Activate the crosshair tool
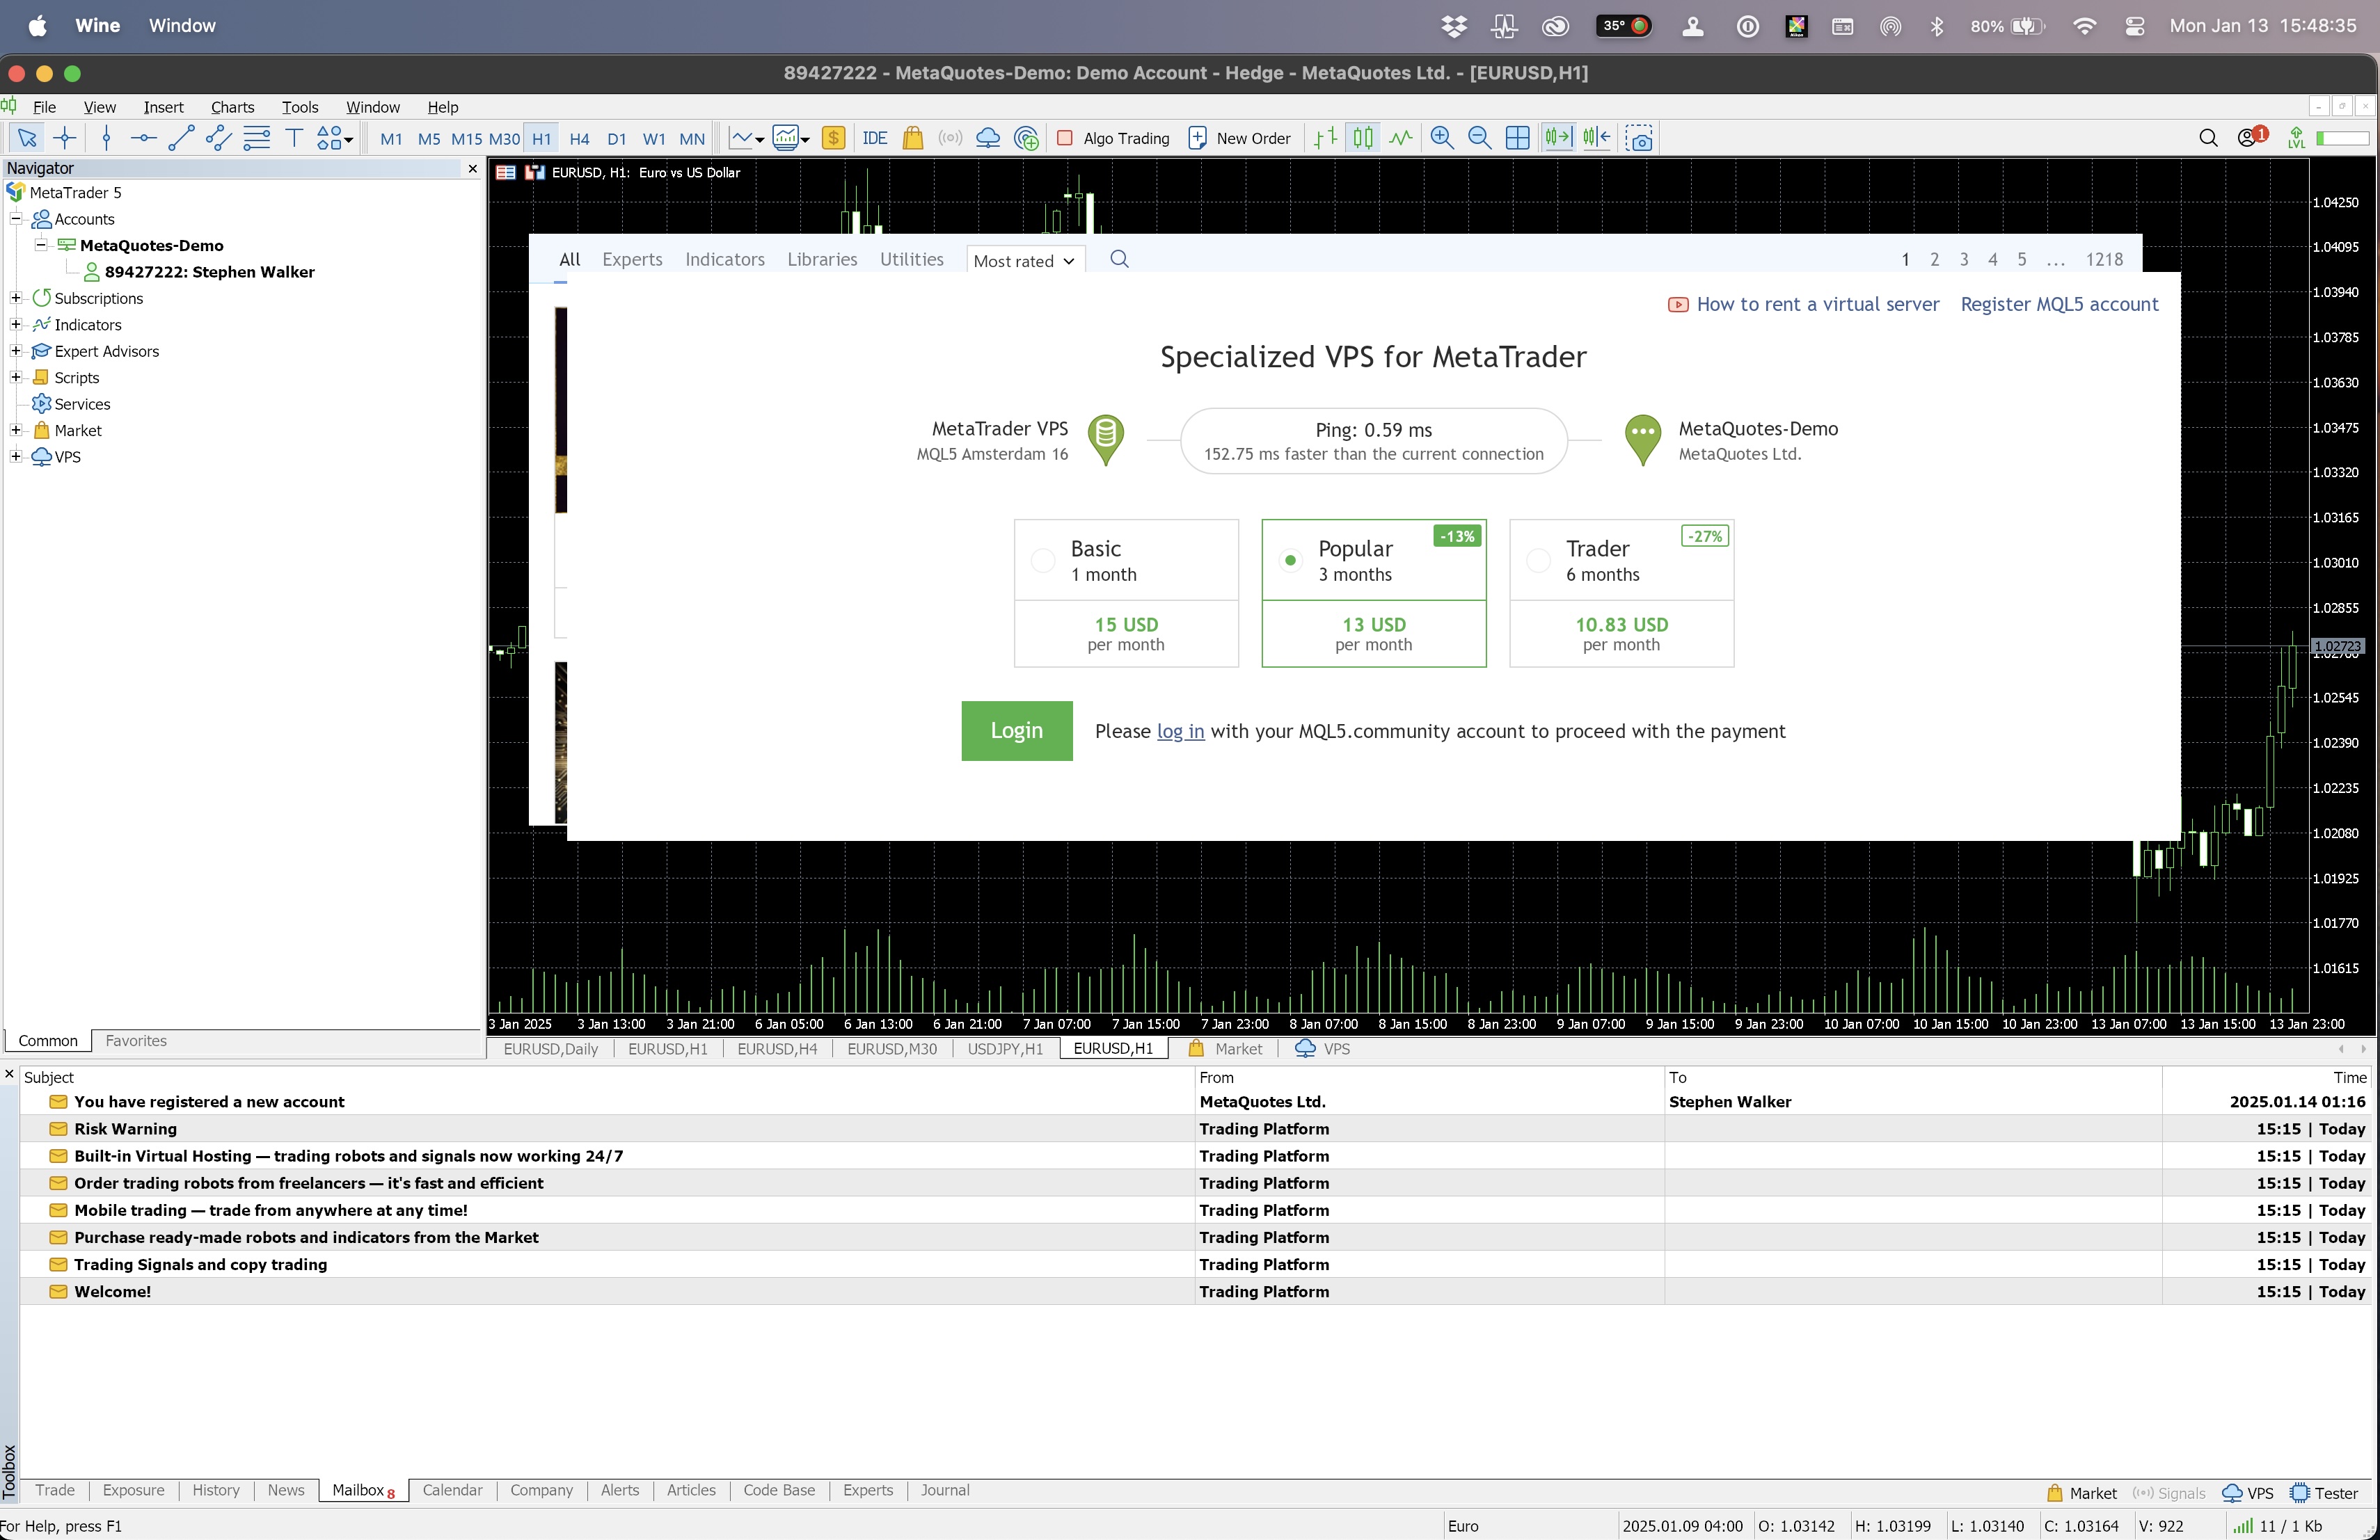This screenshot has width=2380, height=1540. point(65,138)
